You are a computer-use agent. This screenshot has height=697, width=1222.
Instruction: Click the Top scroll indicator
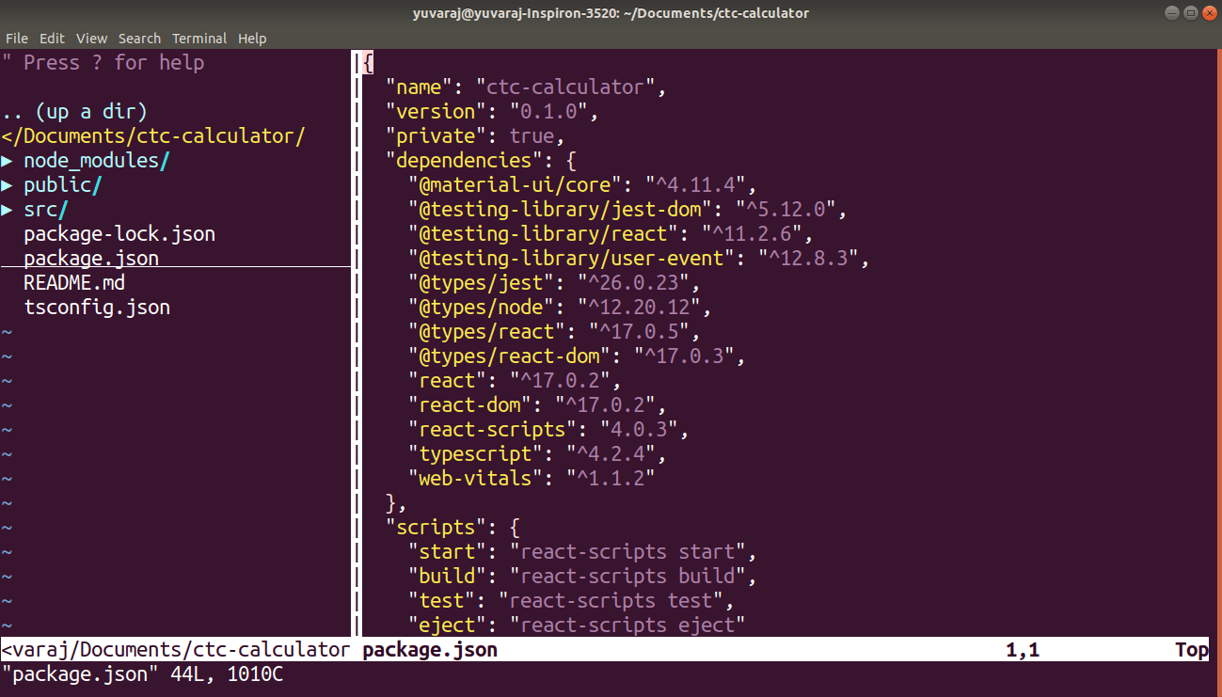[1192, 650]
